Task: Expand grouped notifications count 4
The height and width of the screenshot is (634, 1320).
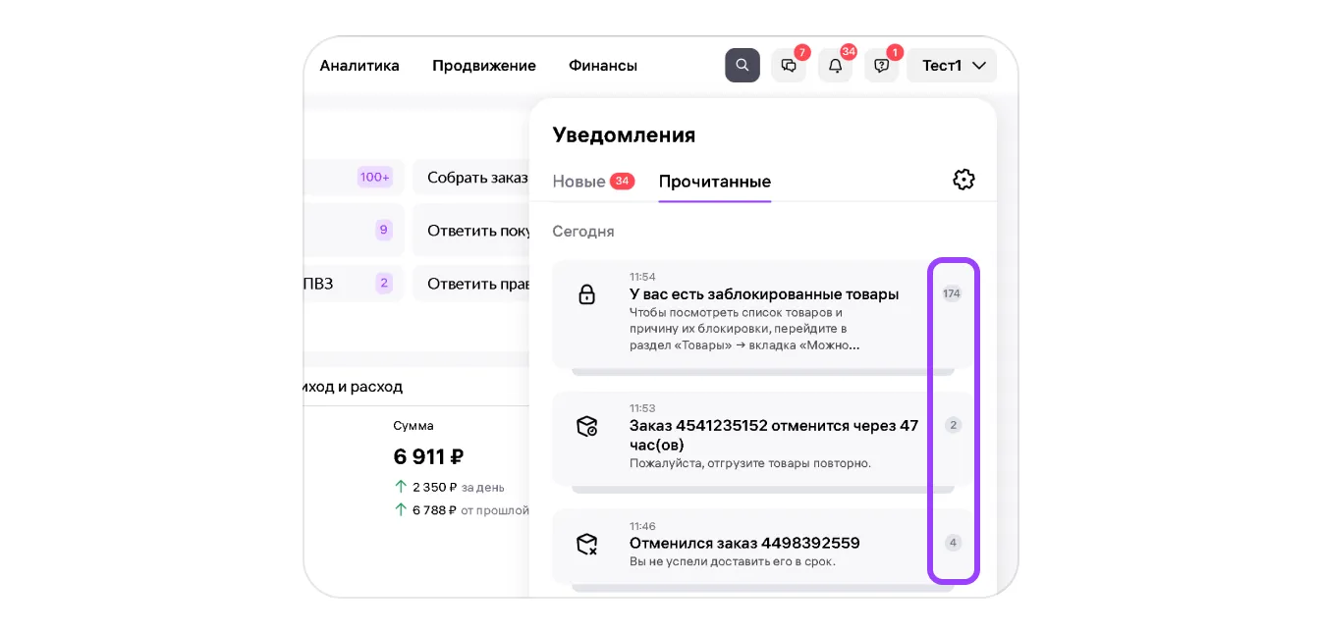Action: click(952, 543)
